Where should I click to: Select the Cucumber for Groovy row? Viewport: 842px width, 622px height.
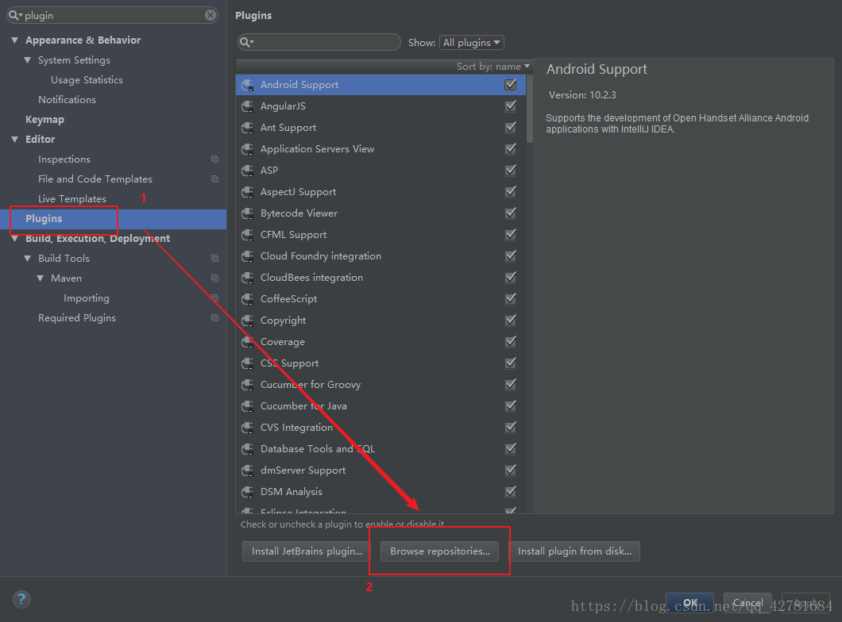pyautogui.click(x=380, y=385)
